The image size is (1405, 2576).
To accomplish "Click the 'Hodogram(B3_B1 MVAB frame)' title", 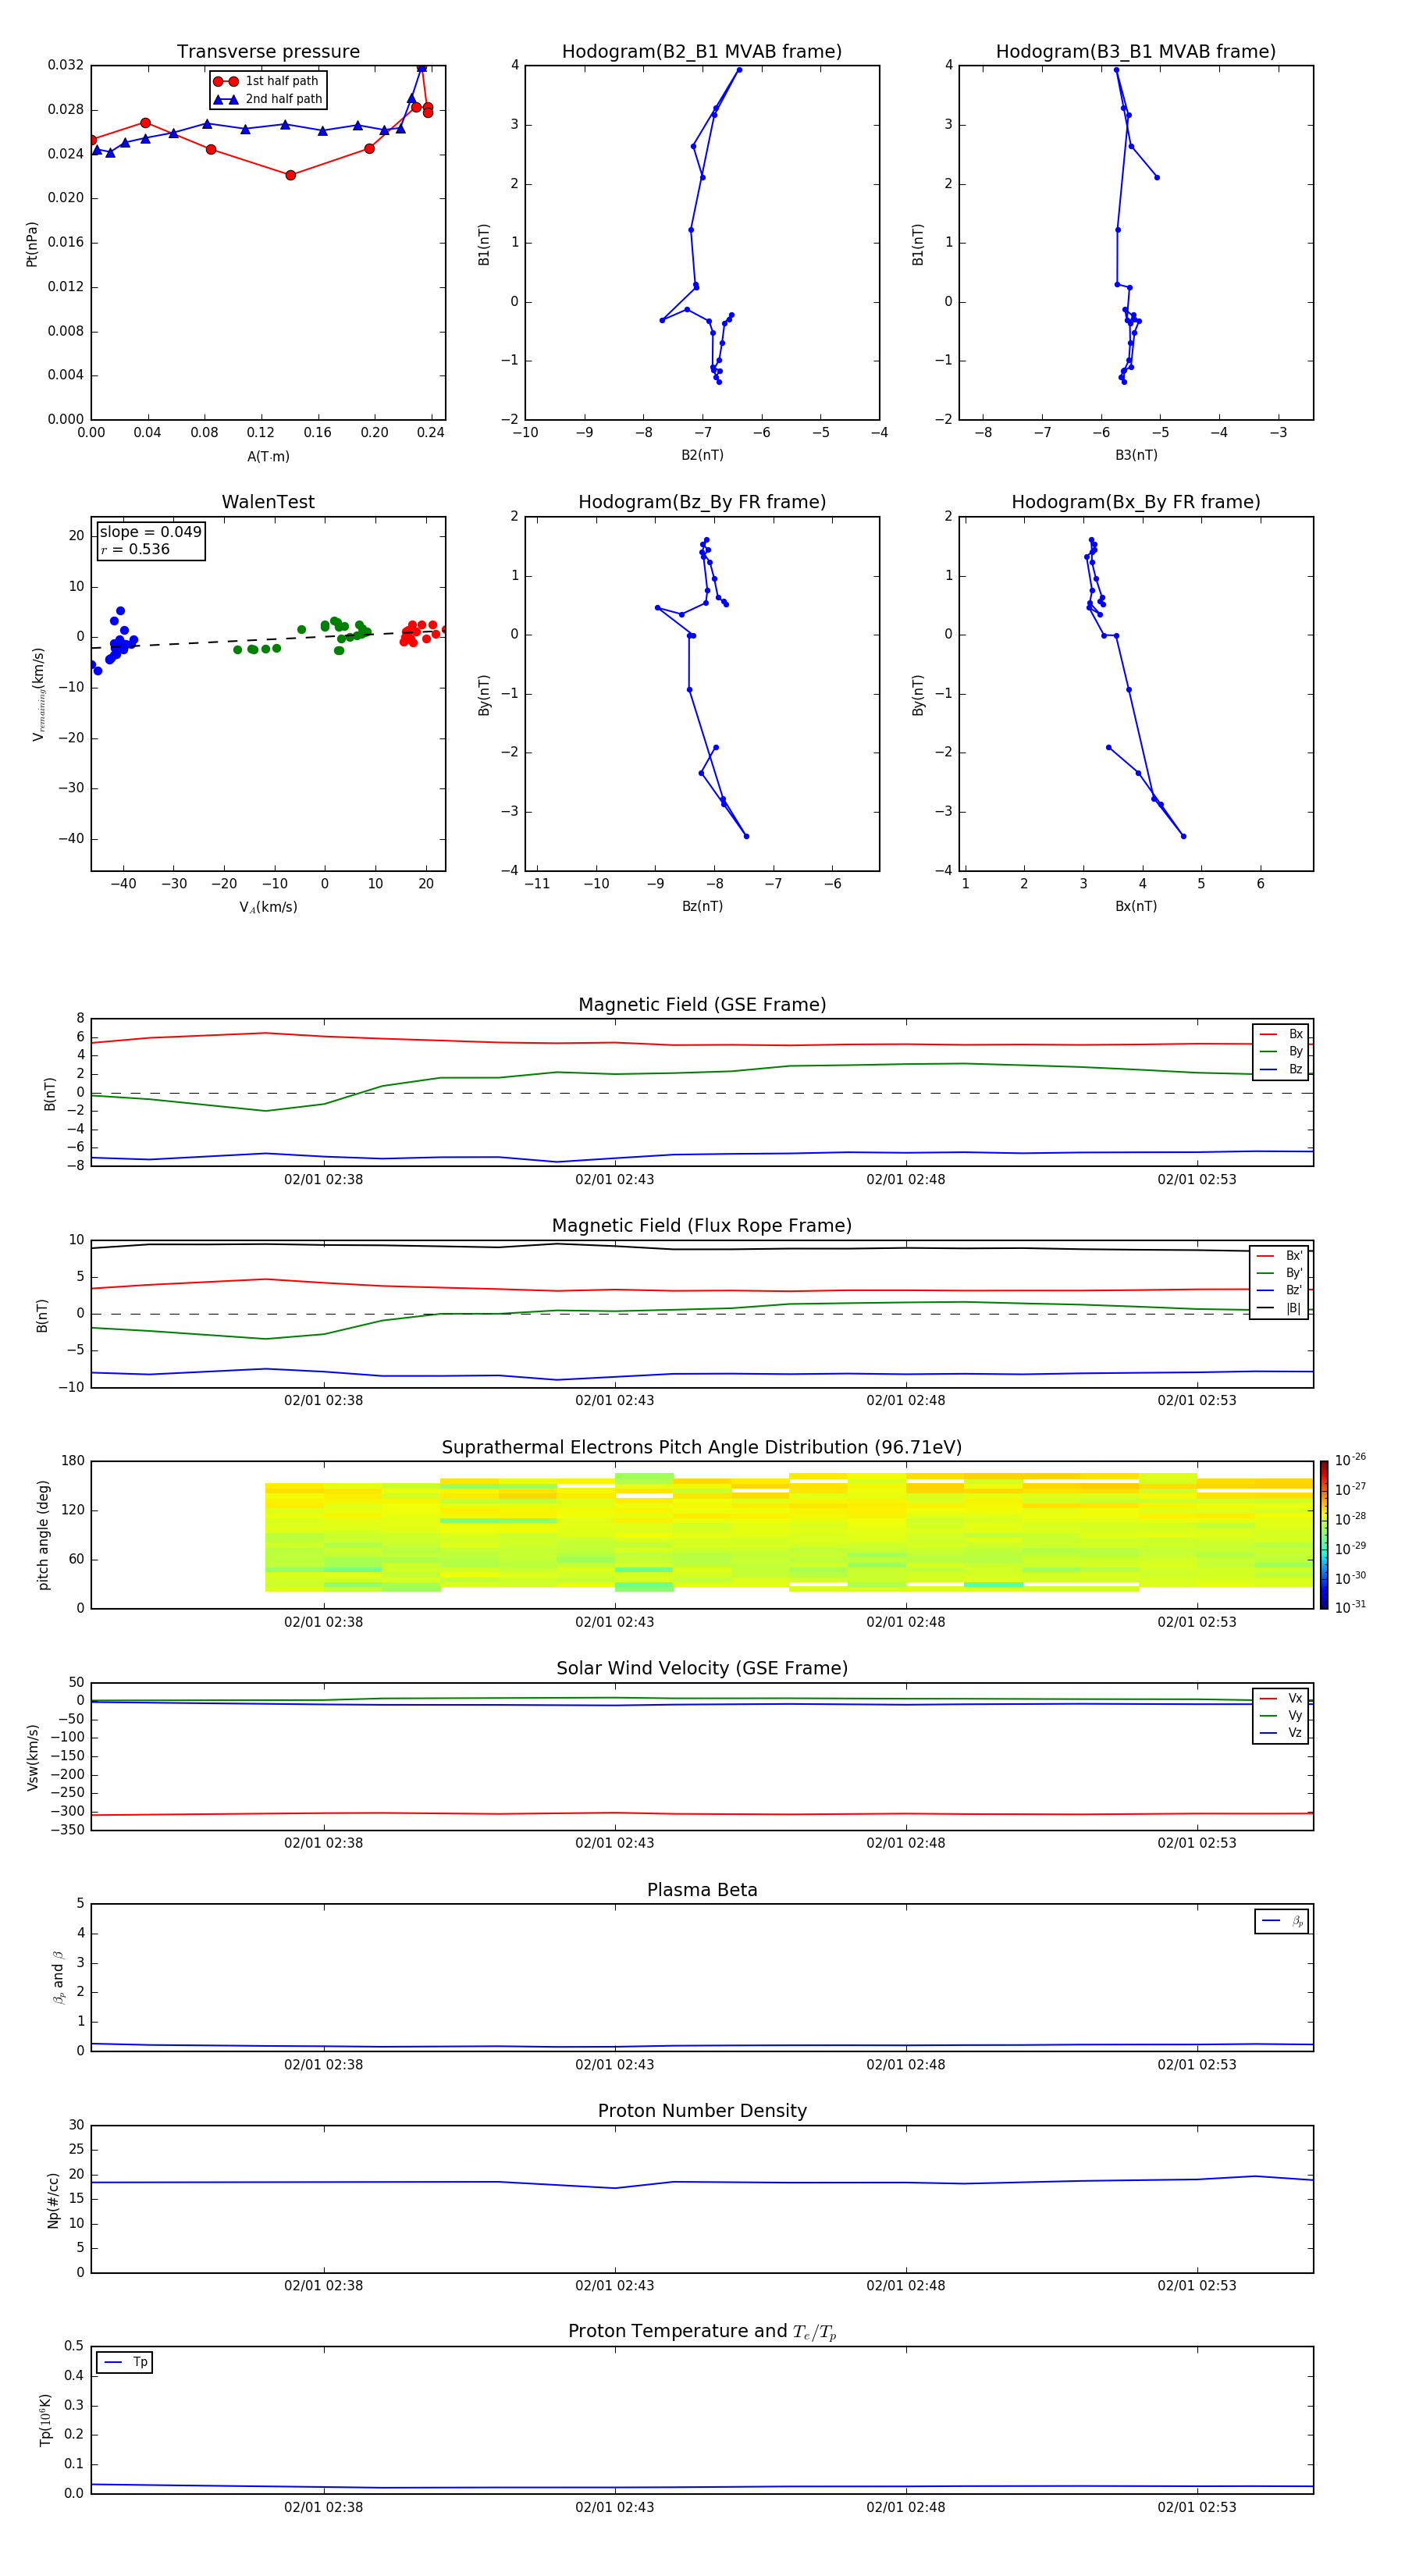I will pos(1136,52).
